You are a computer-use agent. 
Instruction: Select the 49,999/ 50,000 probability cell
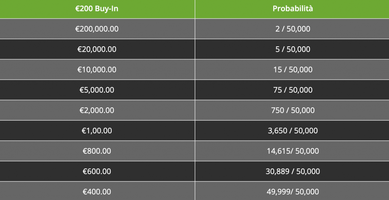pyautogui.click(x=293, y=192)
